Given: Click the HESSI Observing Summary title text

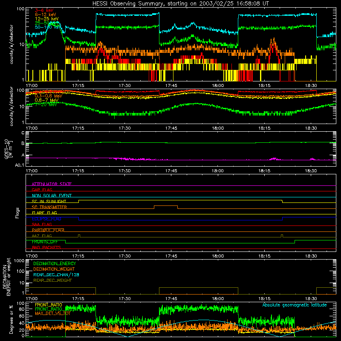Looking at the screenshot, I should coord(180,4).
